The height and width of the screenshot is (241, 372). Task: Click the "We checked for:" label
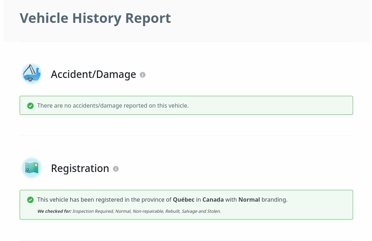[x=54, y=211]
